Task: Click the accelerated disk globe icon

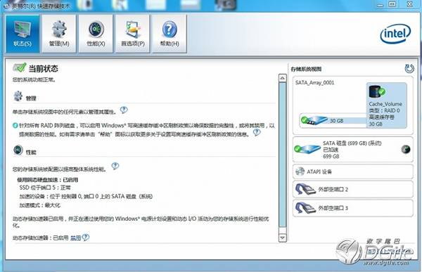Action: 406,149
